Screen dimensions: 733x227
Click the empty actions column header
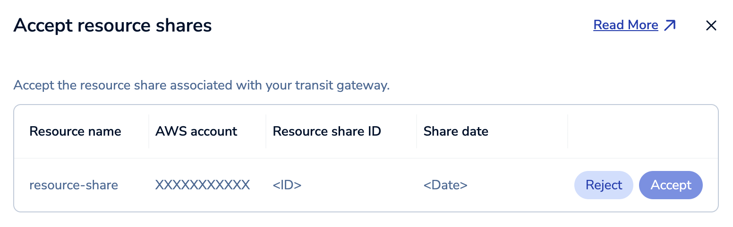point(642,131)
